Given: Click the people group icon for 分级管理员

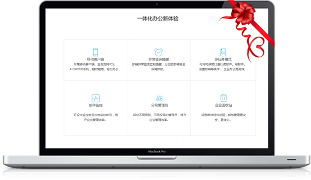Looking at the screenshot, I should pos(159,98).
